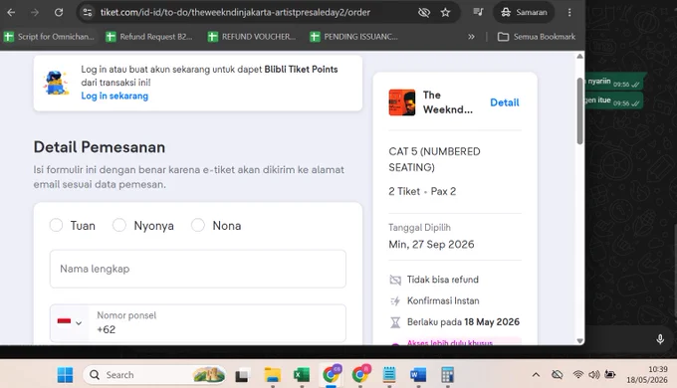Bookmark this page with the star icon
The width and height of the screenshot is (677, 388).
445,13
